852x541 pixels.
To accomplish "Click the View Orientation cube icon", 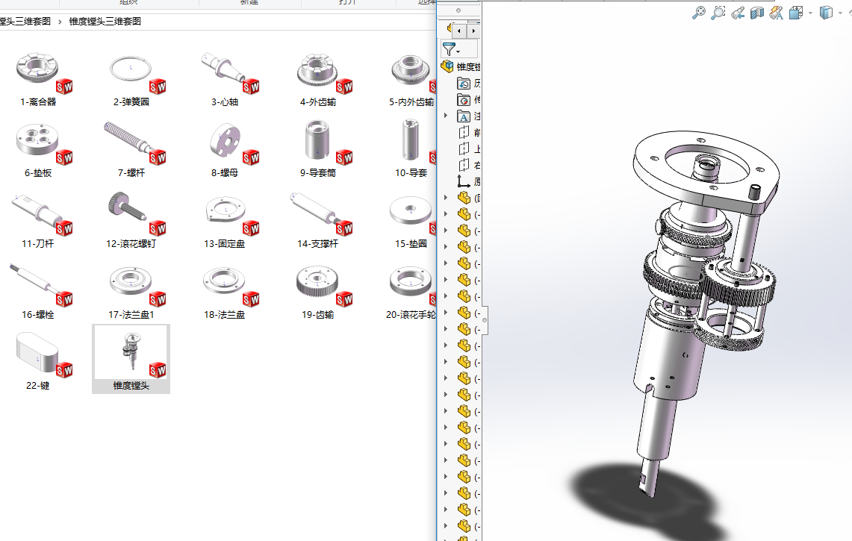I will tap(795, 12).
